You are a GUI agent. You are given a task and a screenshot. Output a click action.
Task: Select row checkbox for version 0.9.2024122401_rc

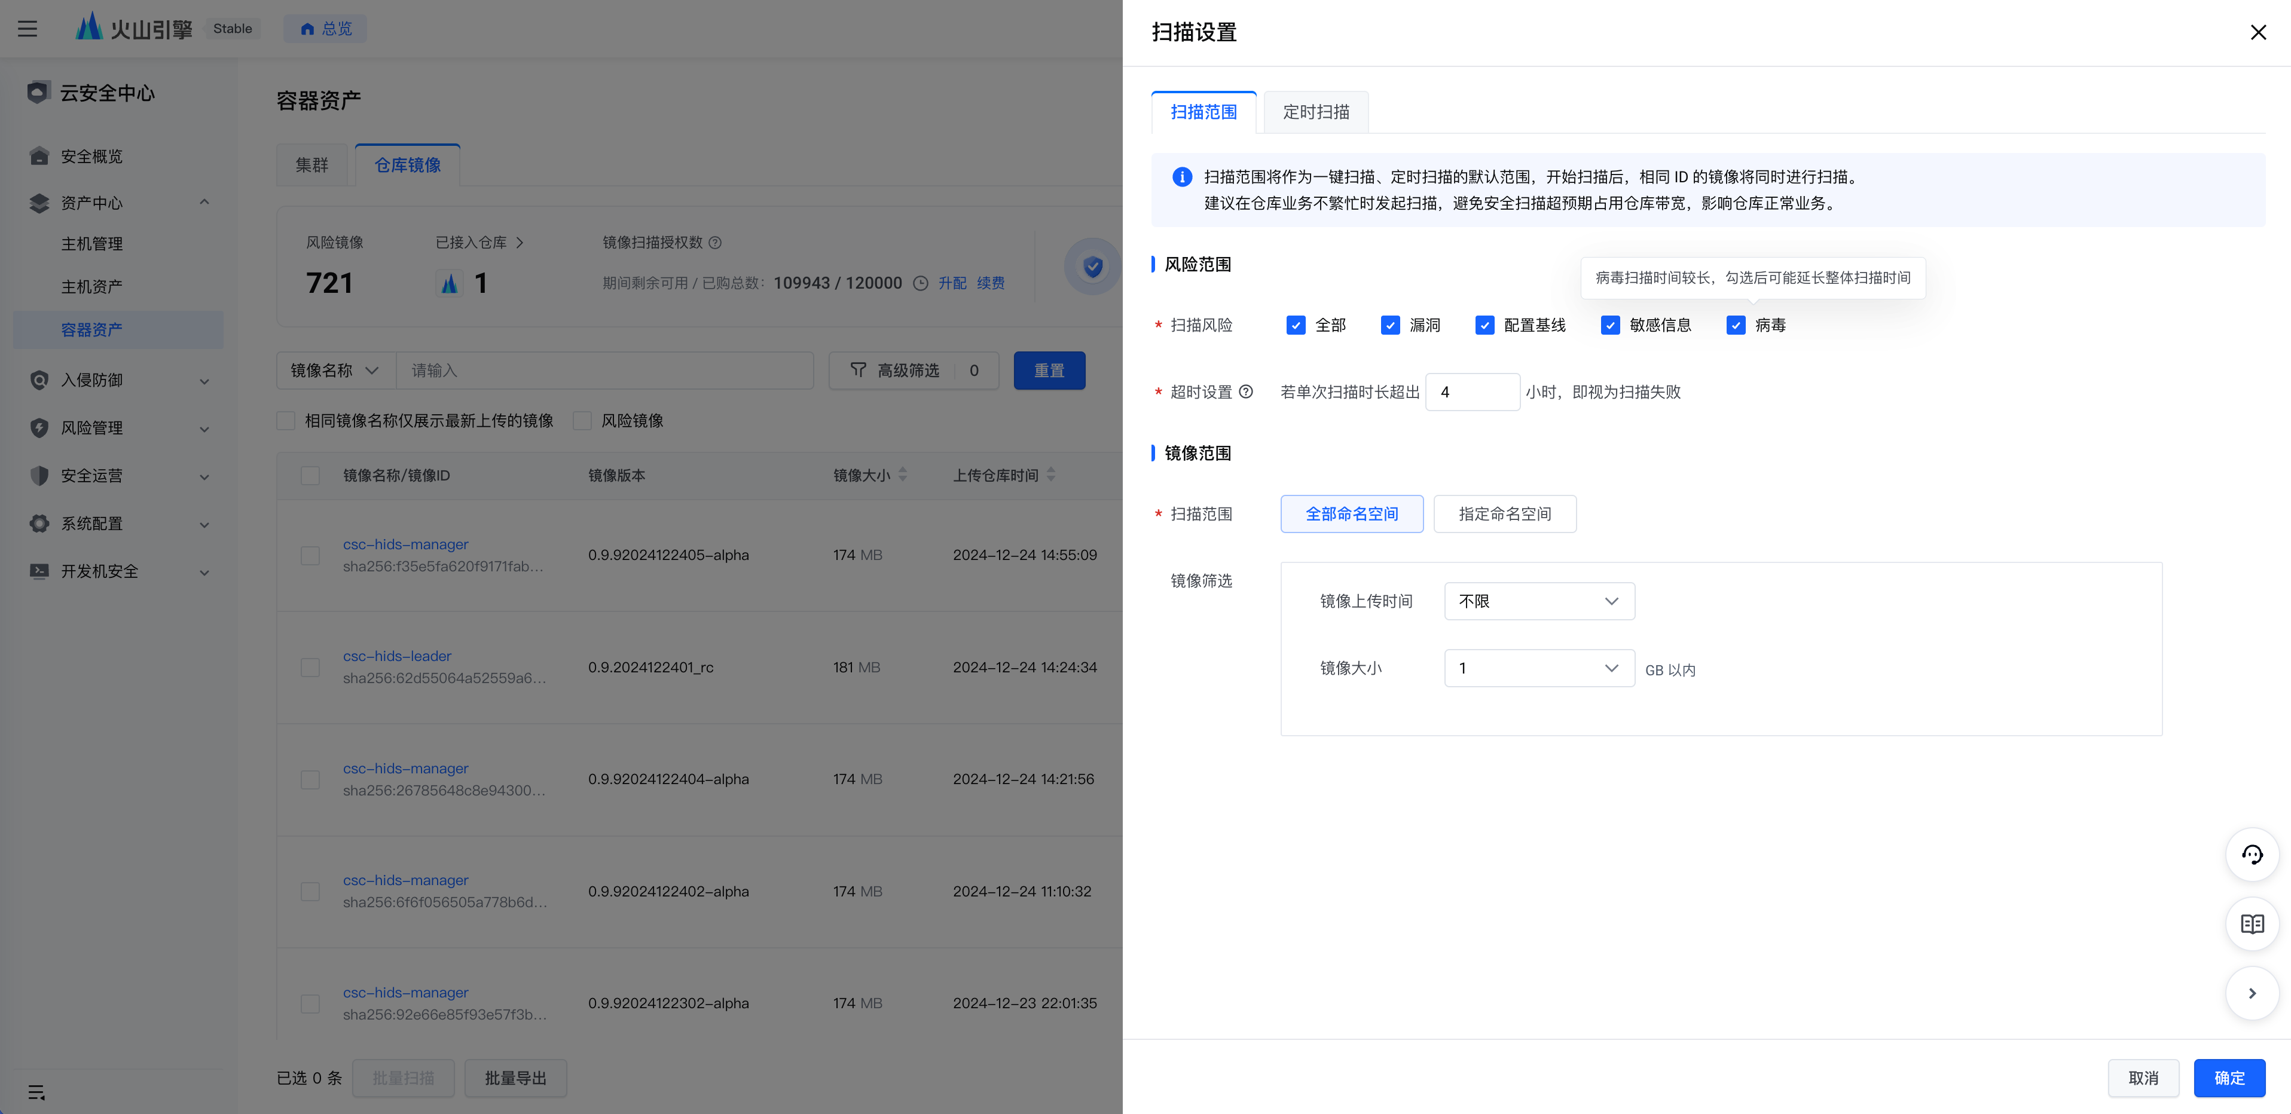click(310, 668)
